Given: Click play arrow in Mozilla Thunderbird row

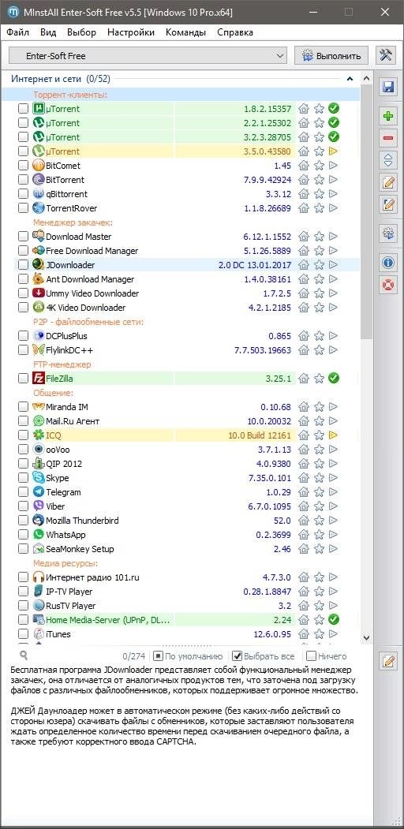Looking at the screenshot, I should (x=333, y=521).
